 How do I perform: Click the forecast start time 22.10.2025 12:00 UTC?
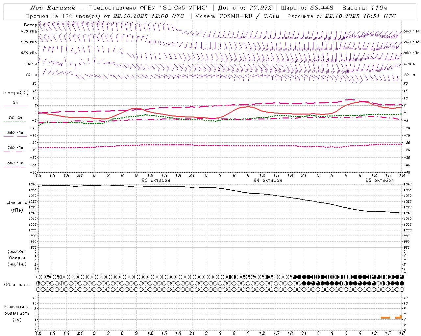point(149,16)
